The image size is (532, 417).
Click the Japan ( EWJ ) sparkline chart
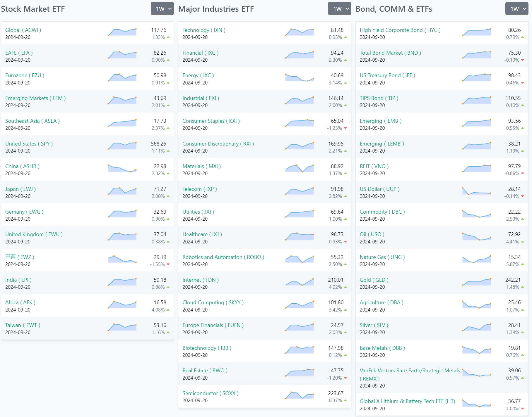[x=122, y=191]
